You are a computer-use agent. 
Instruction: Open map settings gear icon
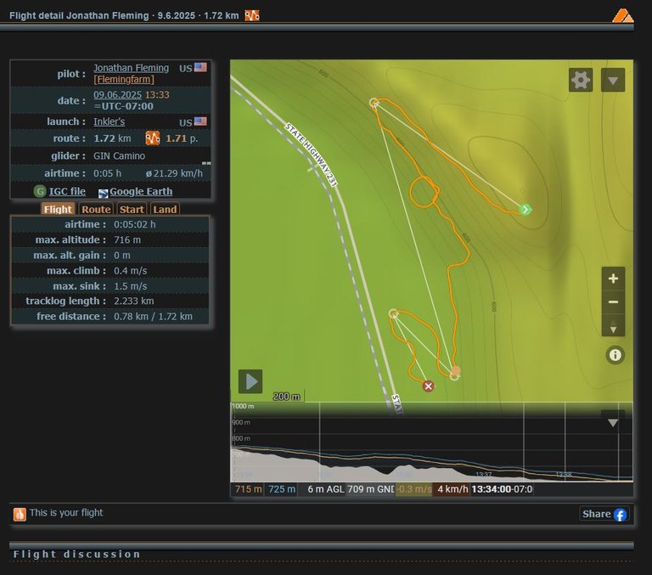[581, 80]
